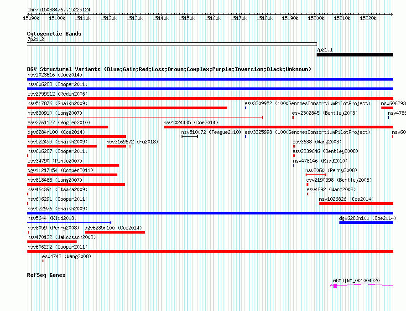This screenshot has width=406, height=311.
Task: Select esv3325998 1000GenomesConsortiumPilotProject label
Action: [307, 132]
